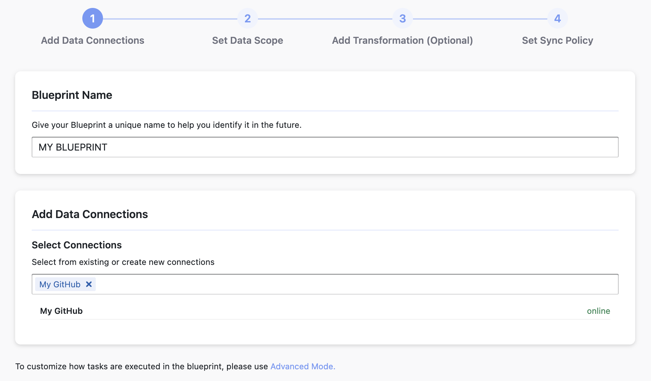Click the step 1 circle icon

[92, 19]
